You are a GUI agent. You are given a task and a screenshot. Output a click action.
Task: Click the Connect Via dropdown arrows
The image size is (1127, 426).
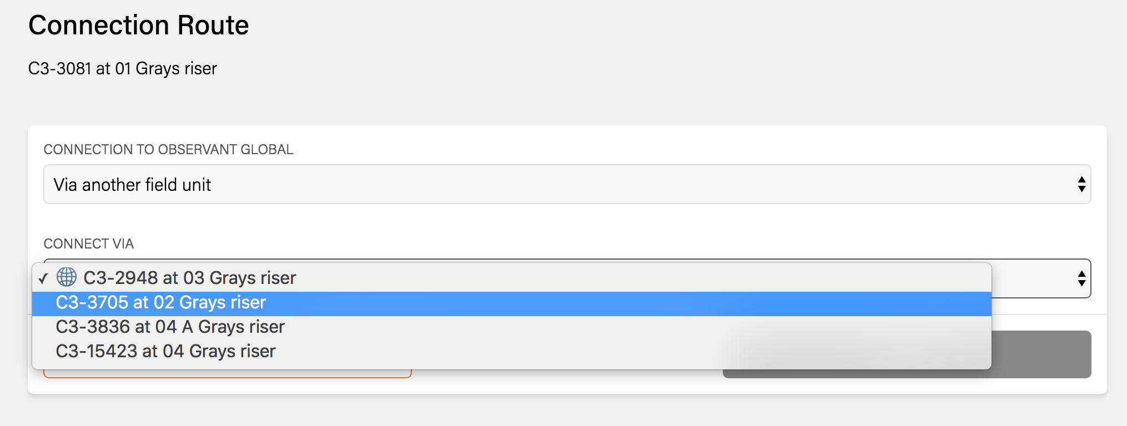click(1081, 278)
